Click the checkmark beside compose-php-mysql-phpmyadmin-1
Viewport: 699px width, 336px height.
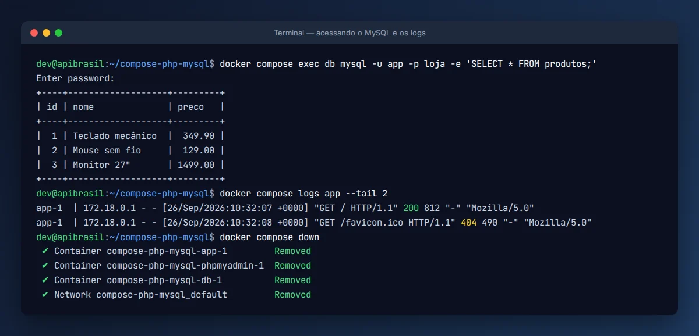coord(45,266)
